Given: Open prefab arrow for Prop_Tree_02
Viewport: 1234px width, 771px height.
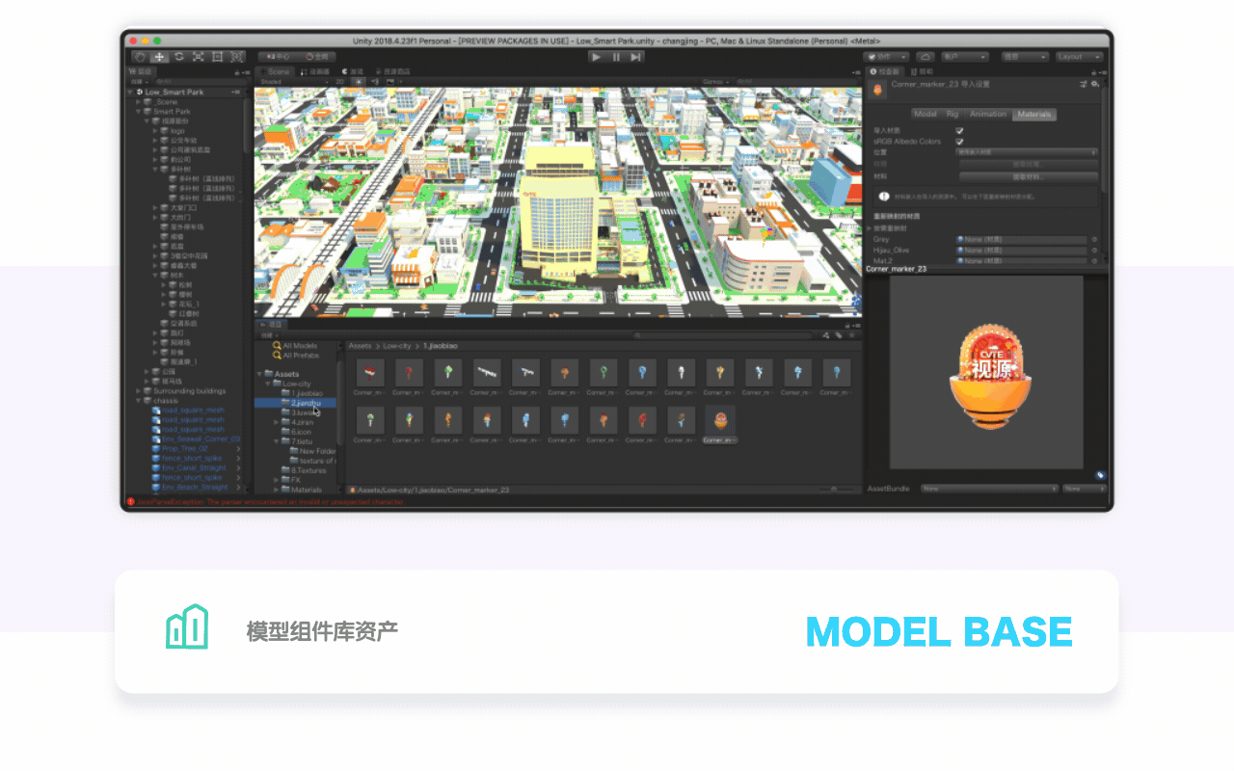Looking at the screenshot, I should (x=238, y=448).
